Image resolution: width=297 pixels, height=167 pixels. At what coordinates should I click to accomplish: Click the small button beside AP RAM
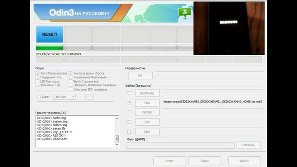[90, 97]
